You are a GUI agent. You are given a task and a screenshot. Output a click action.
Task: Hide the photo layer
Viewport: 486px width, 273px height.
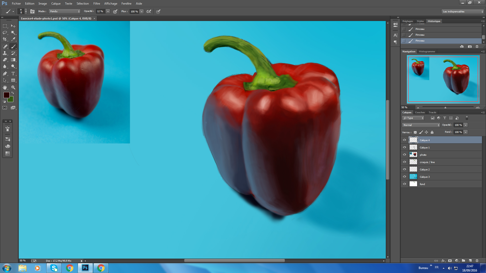pyautogui.click(x=404, y=155)
